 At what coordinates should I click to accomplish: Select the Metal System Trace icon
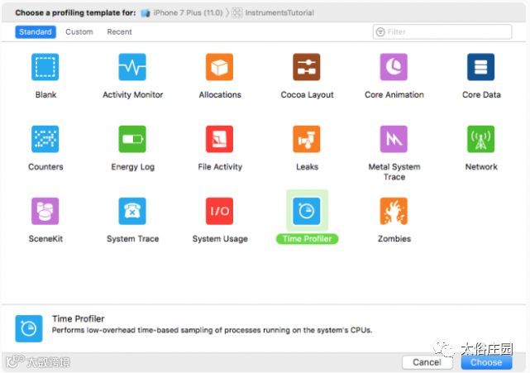click(394, 139)
